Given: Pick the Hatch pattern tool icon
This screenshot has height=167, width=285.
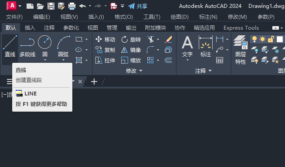Looking at the screenshot, I should 79,60.
